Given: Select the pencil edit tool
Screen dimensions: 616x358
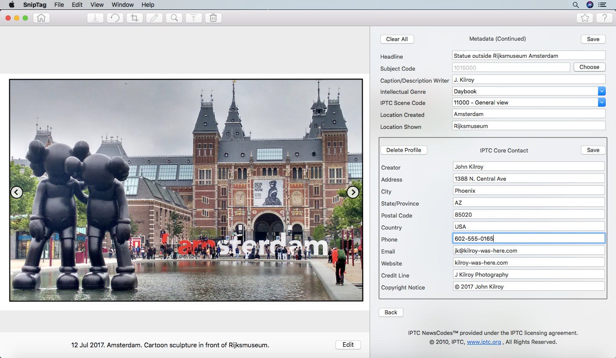Looking at the screenshot, I should point(154,18).
